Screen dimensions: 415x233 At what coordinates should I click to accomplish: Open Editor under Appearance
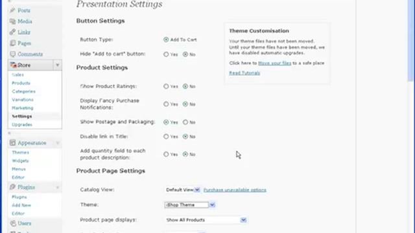[18, 177]
